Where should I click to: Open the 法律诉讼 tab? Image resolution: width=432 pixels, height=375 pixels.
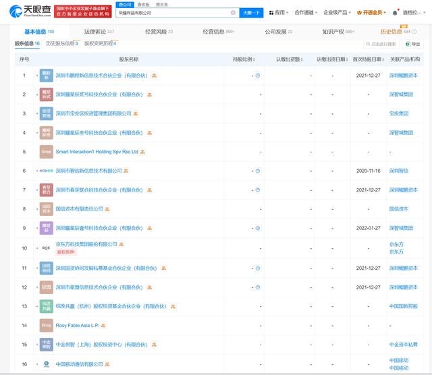(99, 32)
